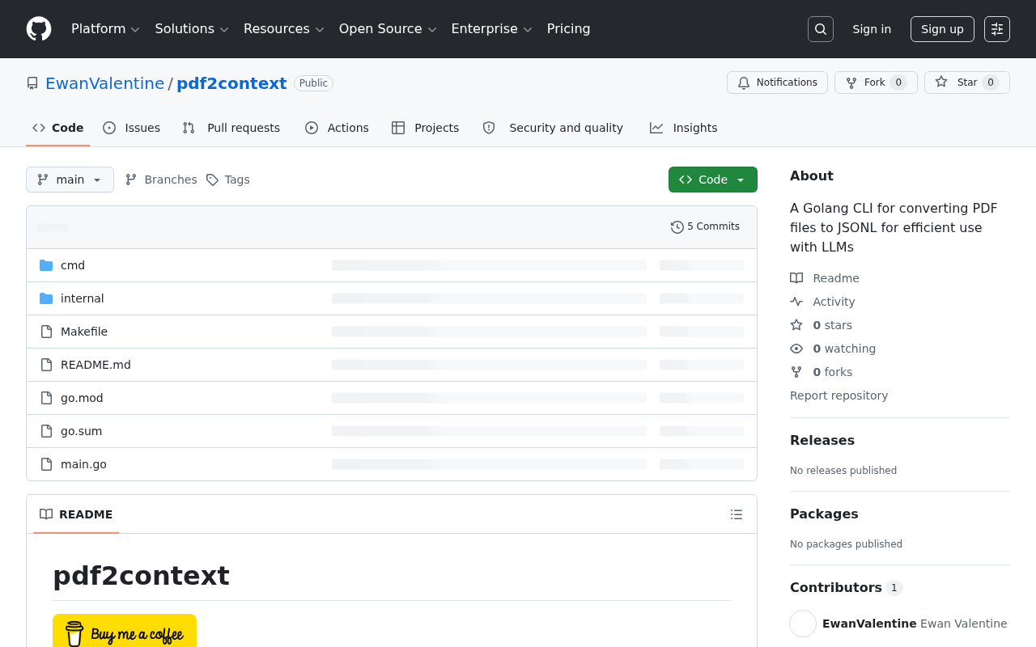
Task: Select the README tab in file viewer
Action: tap(76, 514)
